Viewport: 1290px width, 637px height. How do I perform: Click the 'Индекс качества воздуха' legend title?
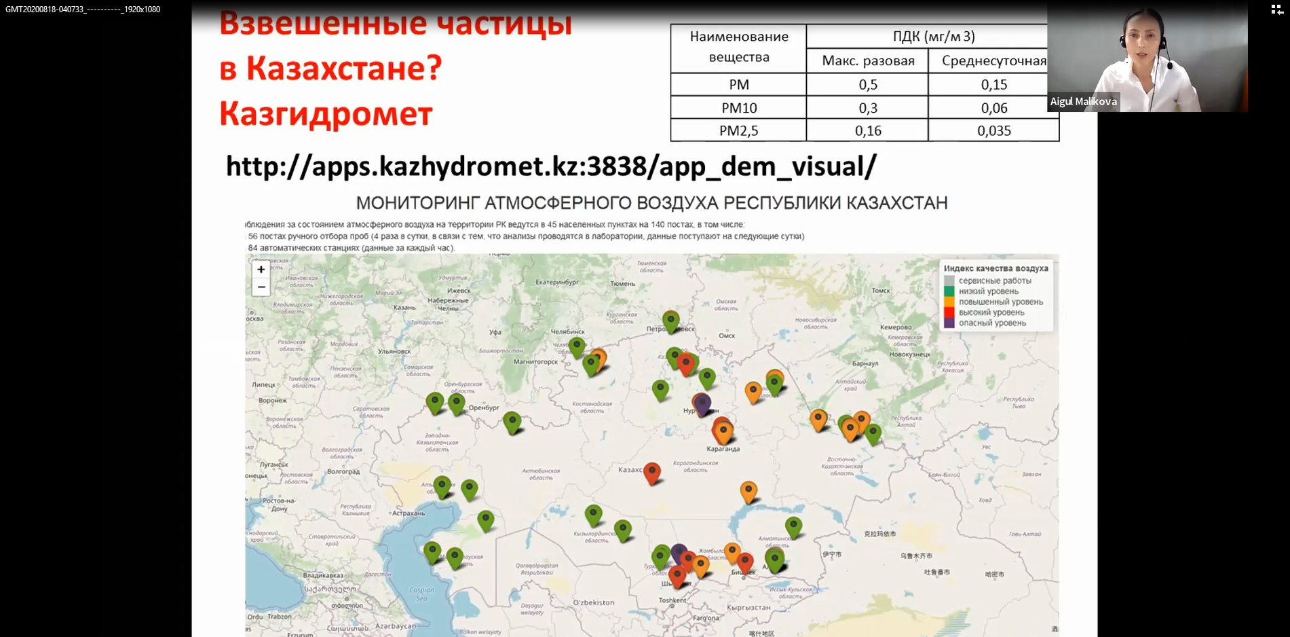[x=995, y=268]
